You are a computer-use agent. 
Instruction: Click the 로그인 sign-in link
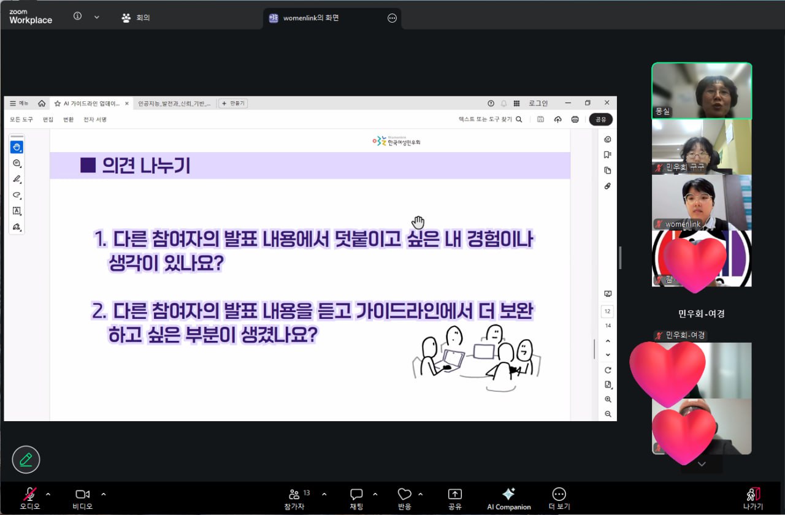coord(538,104)
